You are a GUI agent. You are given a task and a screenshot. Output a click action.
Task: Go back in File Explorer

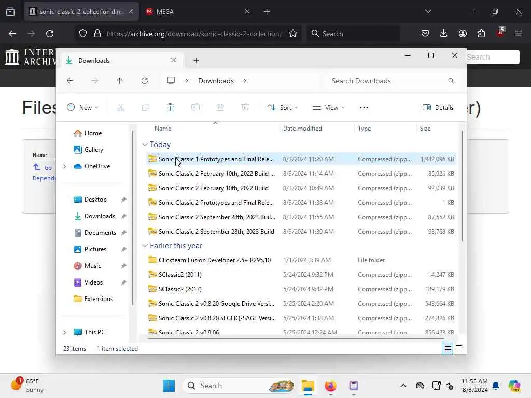pos(70,81)
